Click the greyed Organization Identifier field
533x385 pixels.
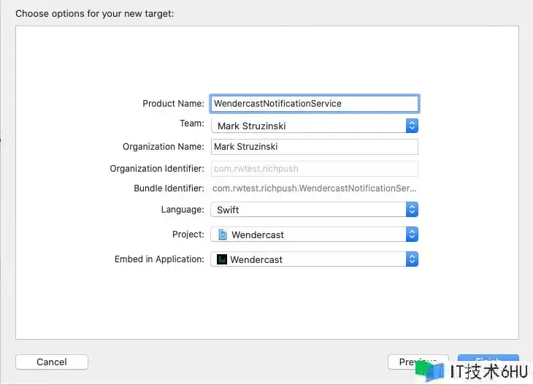314,168
